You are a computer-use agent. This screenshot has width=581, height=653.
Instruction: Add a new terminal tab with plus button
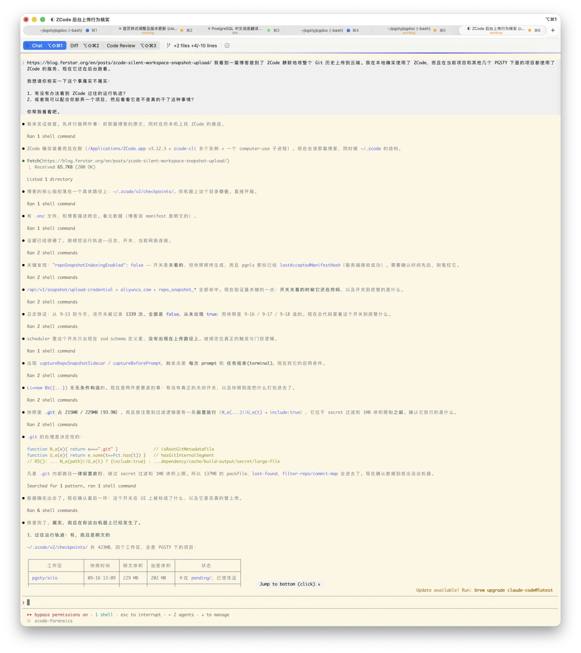(x=553, y=30)
